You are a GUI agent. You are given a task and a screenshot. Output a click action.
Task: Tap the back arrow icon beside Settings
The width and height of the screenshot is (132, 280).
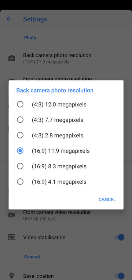(x=9, y=19)
